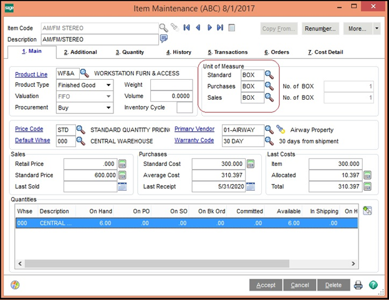This screenshot has width=389, height=300.
Task: Follow the Product Line link
Action: click(32, 74)
